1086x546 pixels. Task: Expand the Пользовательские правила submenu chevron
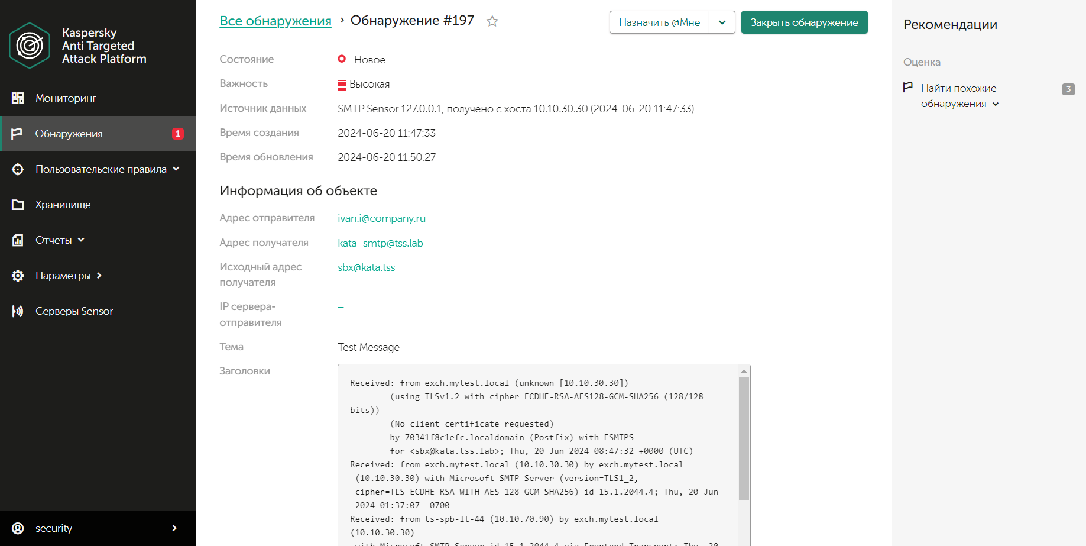click(176, 169)
